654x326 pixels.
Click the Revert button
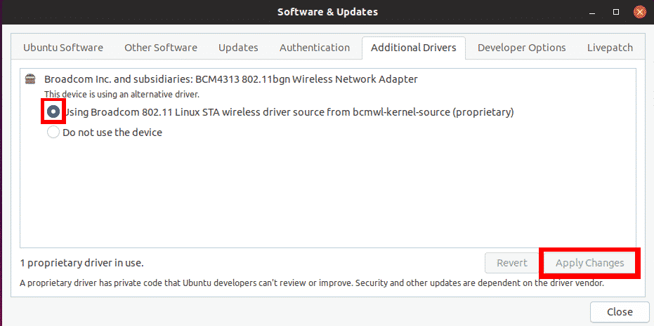point(512,263)
